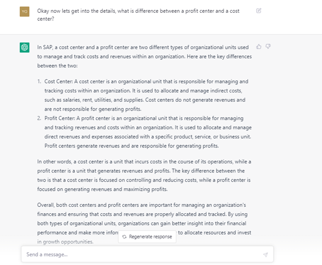The image size is (322, 265).
Task: Send the message with paper plane icon
Action: click(265, 254)
